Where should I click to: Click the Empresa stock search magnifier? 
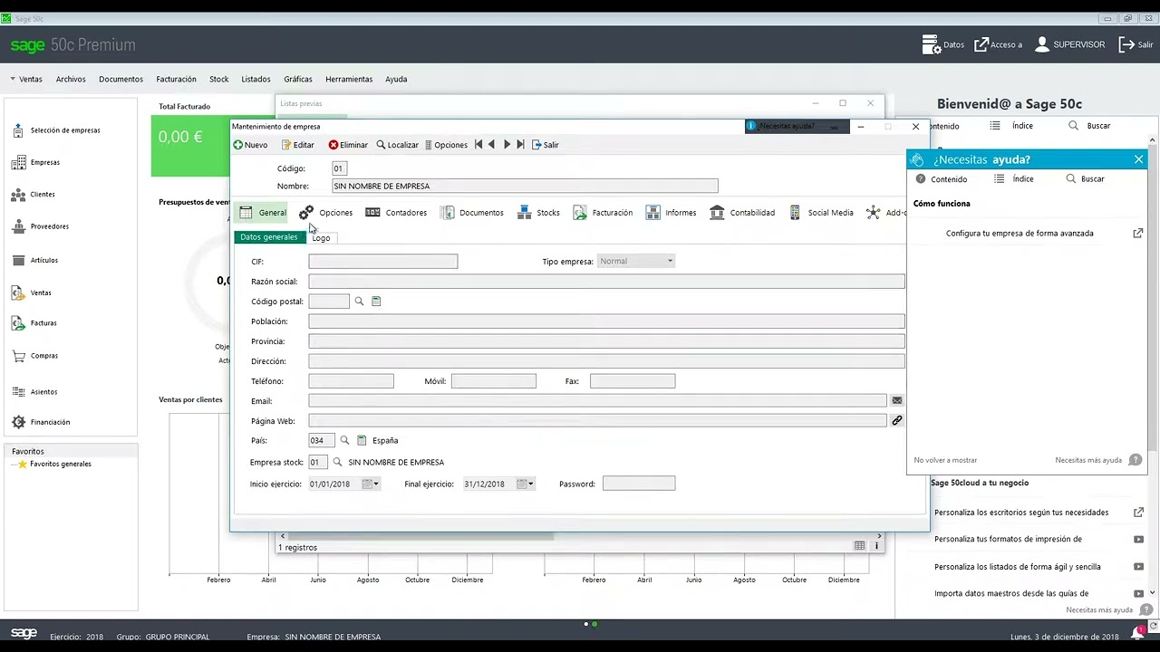point(338,463)
